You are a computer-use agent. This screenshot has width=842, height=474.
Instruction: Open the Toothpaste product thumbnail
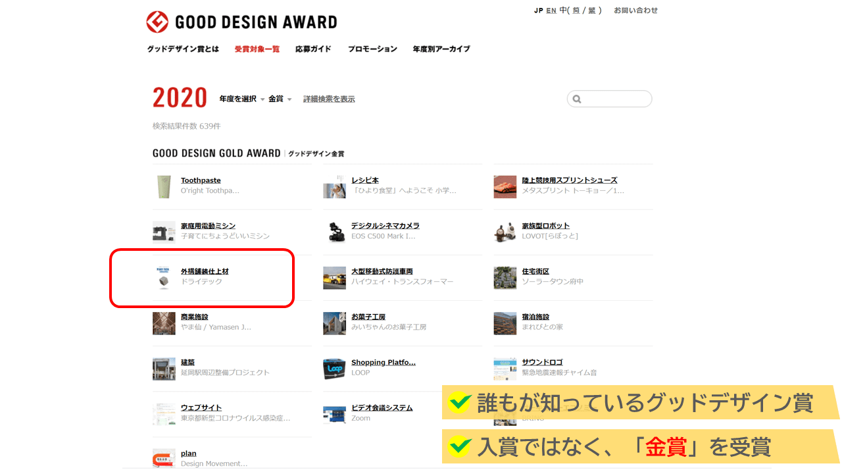coord(164,186)
